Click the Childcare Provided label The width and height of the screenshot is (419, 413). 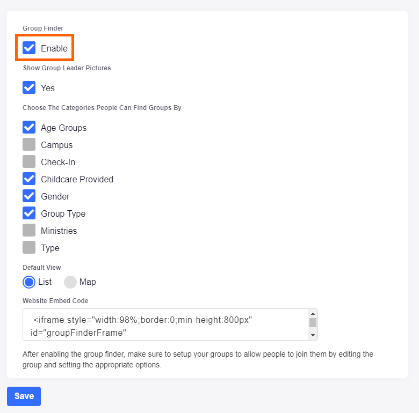tap(77, 179)
